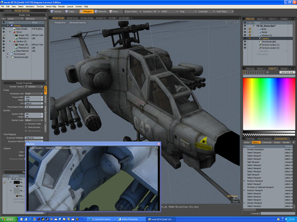Screen dimensions: 297x222
Task: Switch to Items selection mode
Action: (115, 11)
